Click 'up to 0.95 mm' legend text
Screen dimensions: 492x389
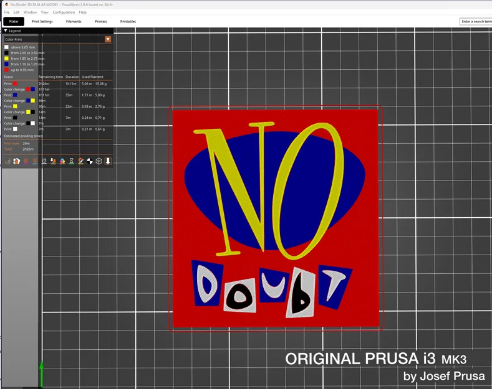(22, 70)
